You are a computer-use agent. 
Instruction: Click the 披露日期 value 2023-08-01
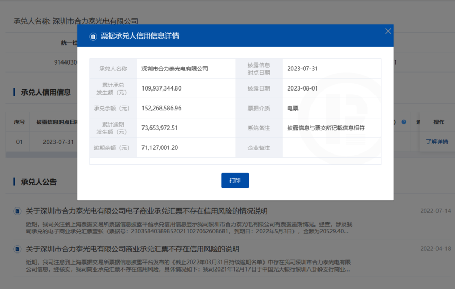pyautogui.click(x=302, y=88)
